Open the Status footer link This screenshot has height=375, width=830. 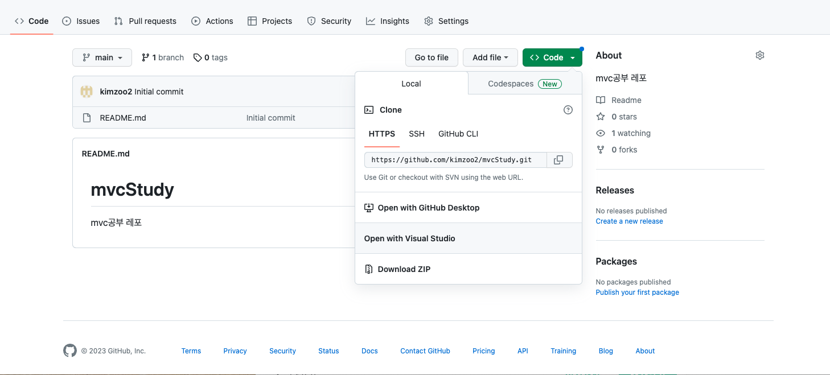pyautogui.click(x=328, y=351)
